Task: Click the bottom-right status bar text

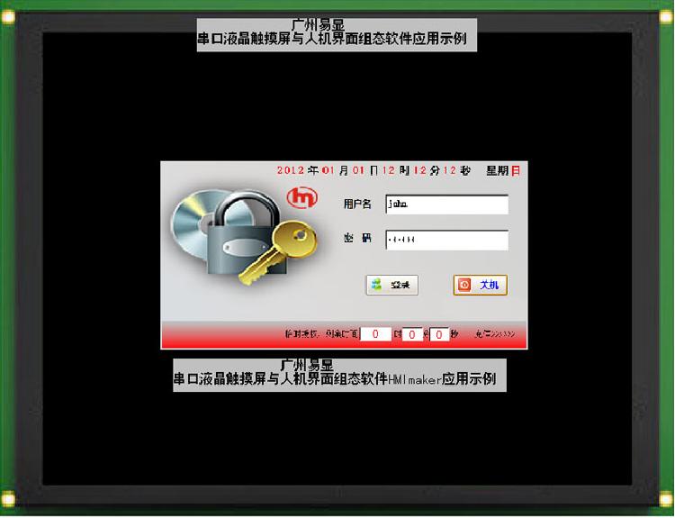Action: pos(494,334)
